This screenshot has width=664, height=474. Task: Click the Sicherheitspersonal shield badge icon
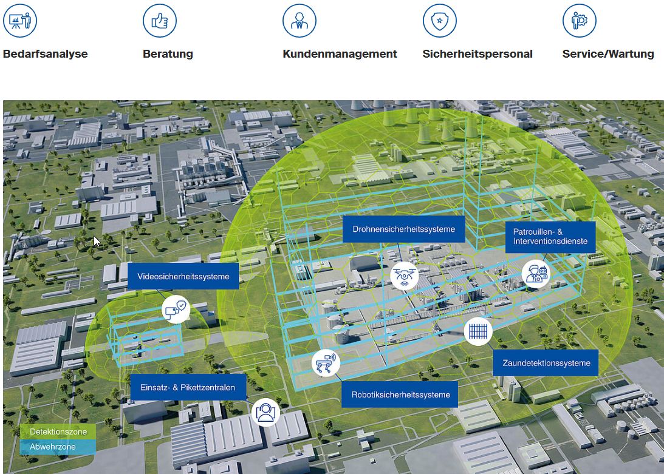point(439,21)
